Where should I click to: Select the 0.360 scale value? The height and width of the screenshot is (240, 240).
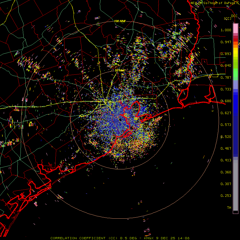(226, 172)
